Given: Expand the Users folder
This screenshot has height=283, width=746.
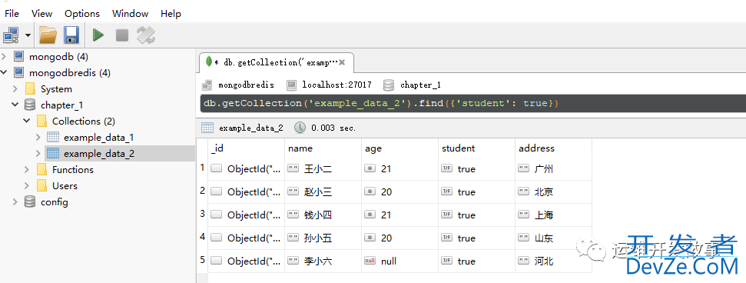Looking at the screenshot, I should (x=27, y=186).
